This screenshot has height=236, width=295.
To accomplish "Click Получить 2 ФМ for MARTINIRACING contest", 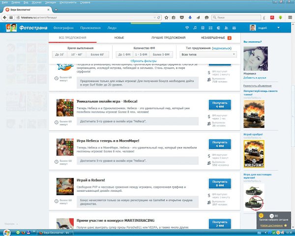I will tap(220, 224).
